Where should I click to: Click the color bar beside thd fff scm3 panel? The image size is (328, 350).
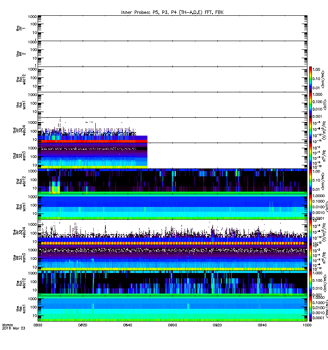tap(311, 156)
